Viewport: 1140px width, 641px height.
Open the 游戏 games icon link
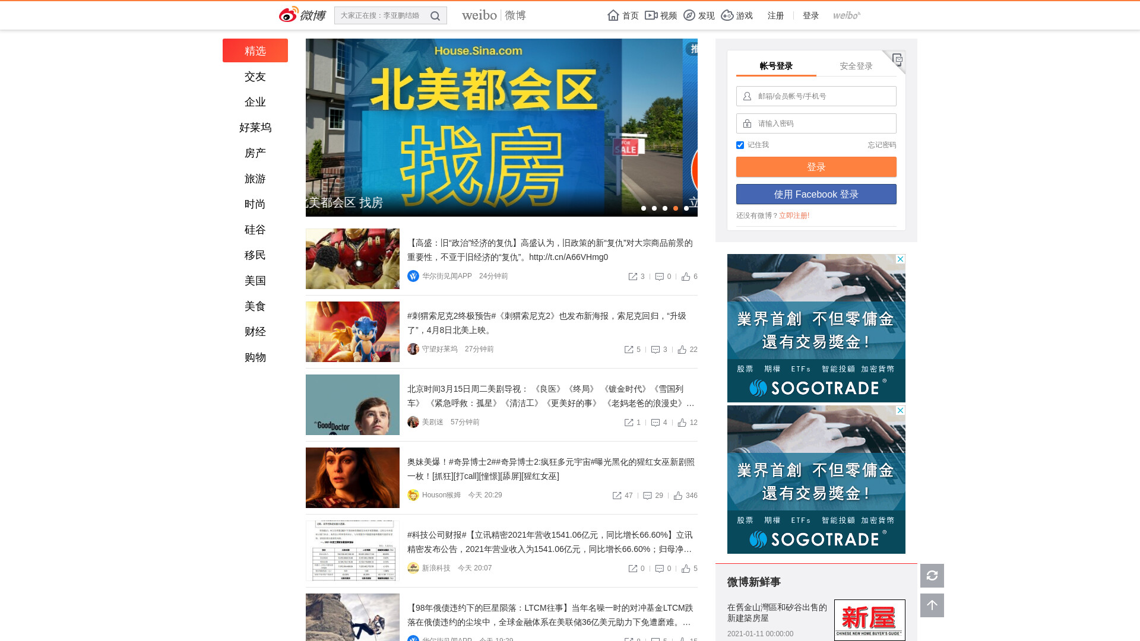[737, 15]
